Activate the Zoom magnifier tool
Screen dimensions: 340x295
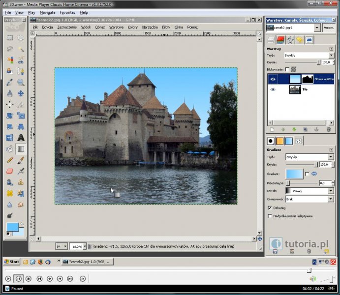(21, 82)
